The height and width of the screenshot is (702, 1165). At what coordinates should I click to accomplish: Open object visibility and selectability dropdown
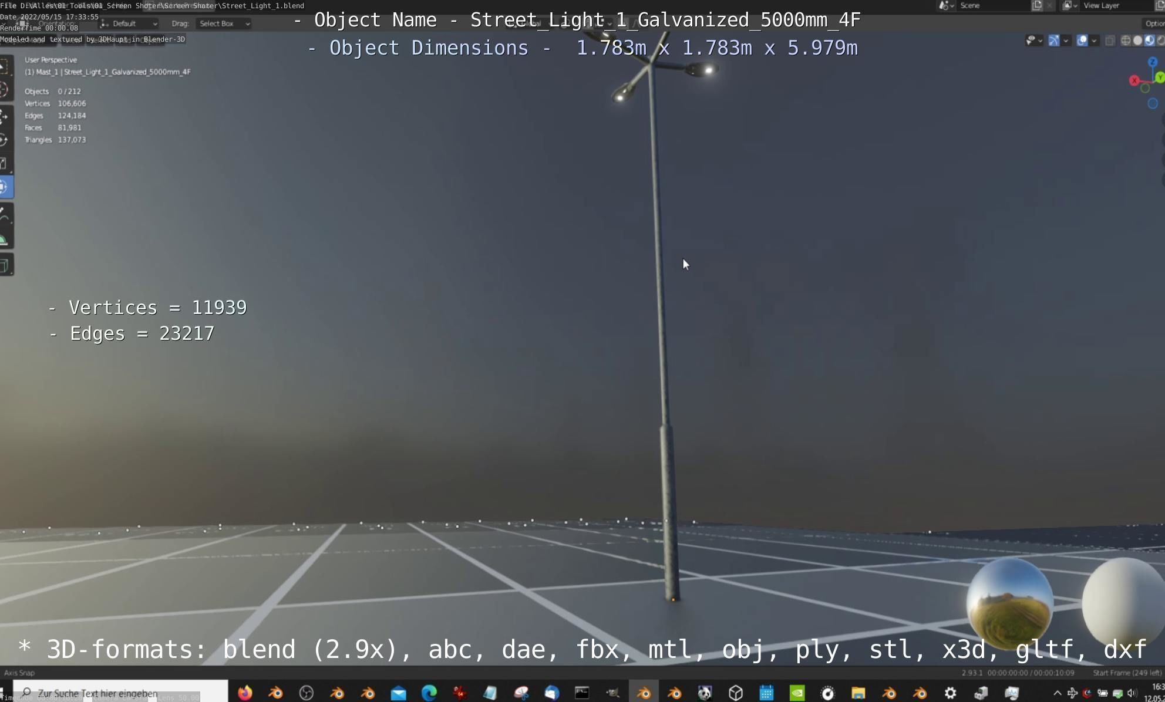(x=1034, y=41)
